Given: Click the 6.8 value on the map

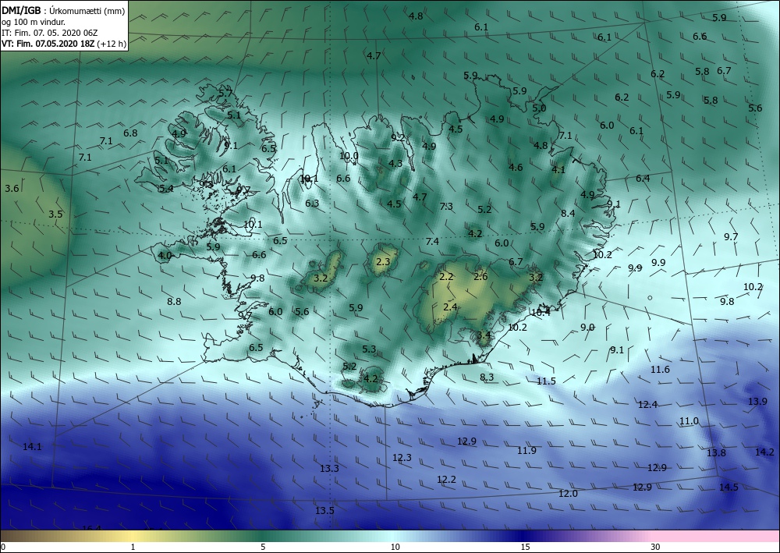Looking at the screenshot, I should 130,133.
